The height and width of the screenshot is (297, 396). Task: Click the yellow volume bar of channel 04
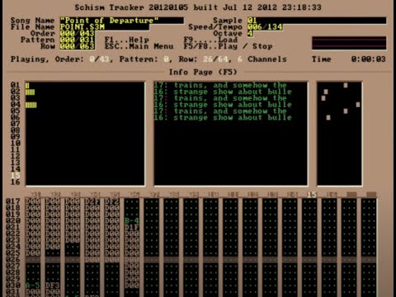tap(31, 105)
